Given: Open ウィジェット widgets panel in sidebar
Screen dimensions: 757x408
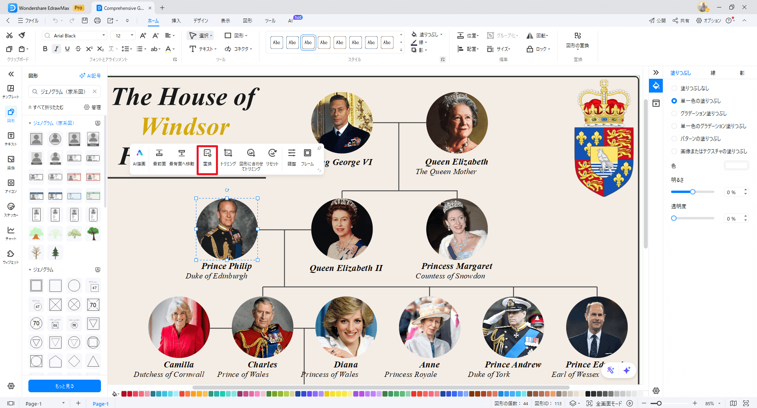Looking at the screenshot, I should [11, 257].
